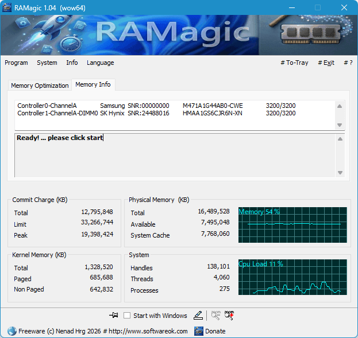Select the SK Hynix memory module row
Viewport: 358px width, 338px height.
click(156, 114)
